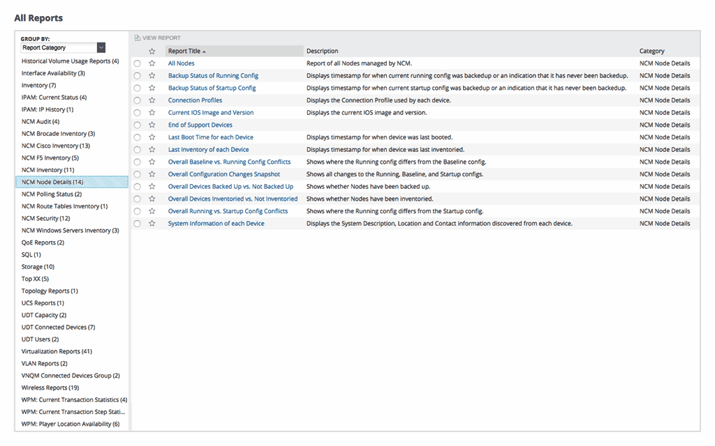Star the Last Boot Time for each Device report
This screenshot has width=715, height=446.
pos(152,137)
